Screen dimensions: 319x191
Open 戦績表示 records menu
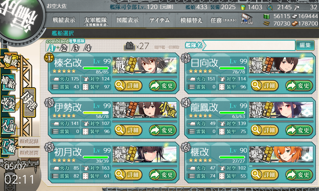[64, 20]
